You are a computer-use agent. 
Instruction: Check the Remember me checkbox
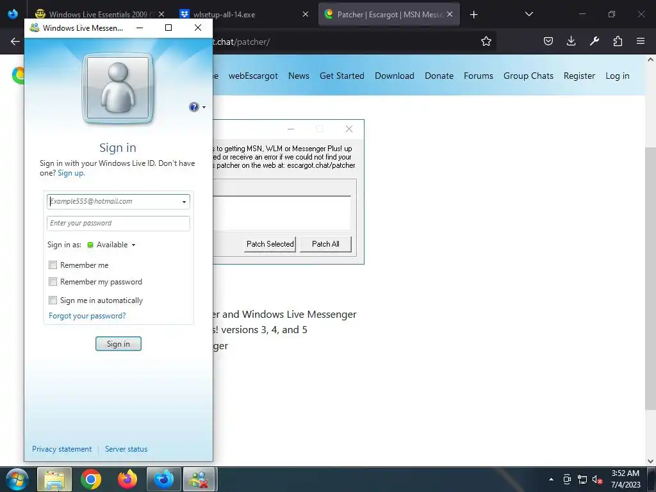tap(53, 265)
